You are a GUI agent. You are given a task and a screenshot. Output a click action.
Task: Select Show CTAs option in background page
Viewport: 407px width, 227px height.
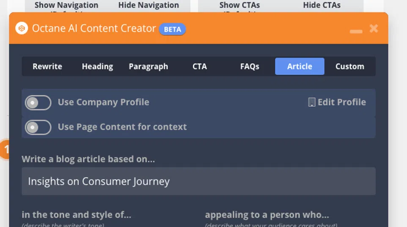(x=239, y=5)
